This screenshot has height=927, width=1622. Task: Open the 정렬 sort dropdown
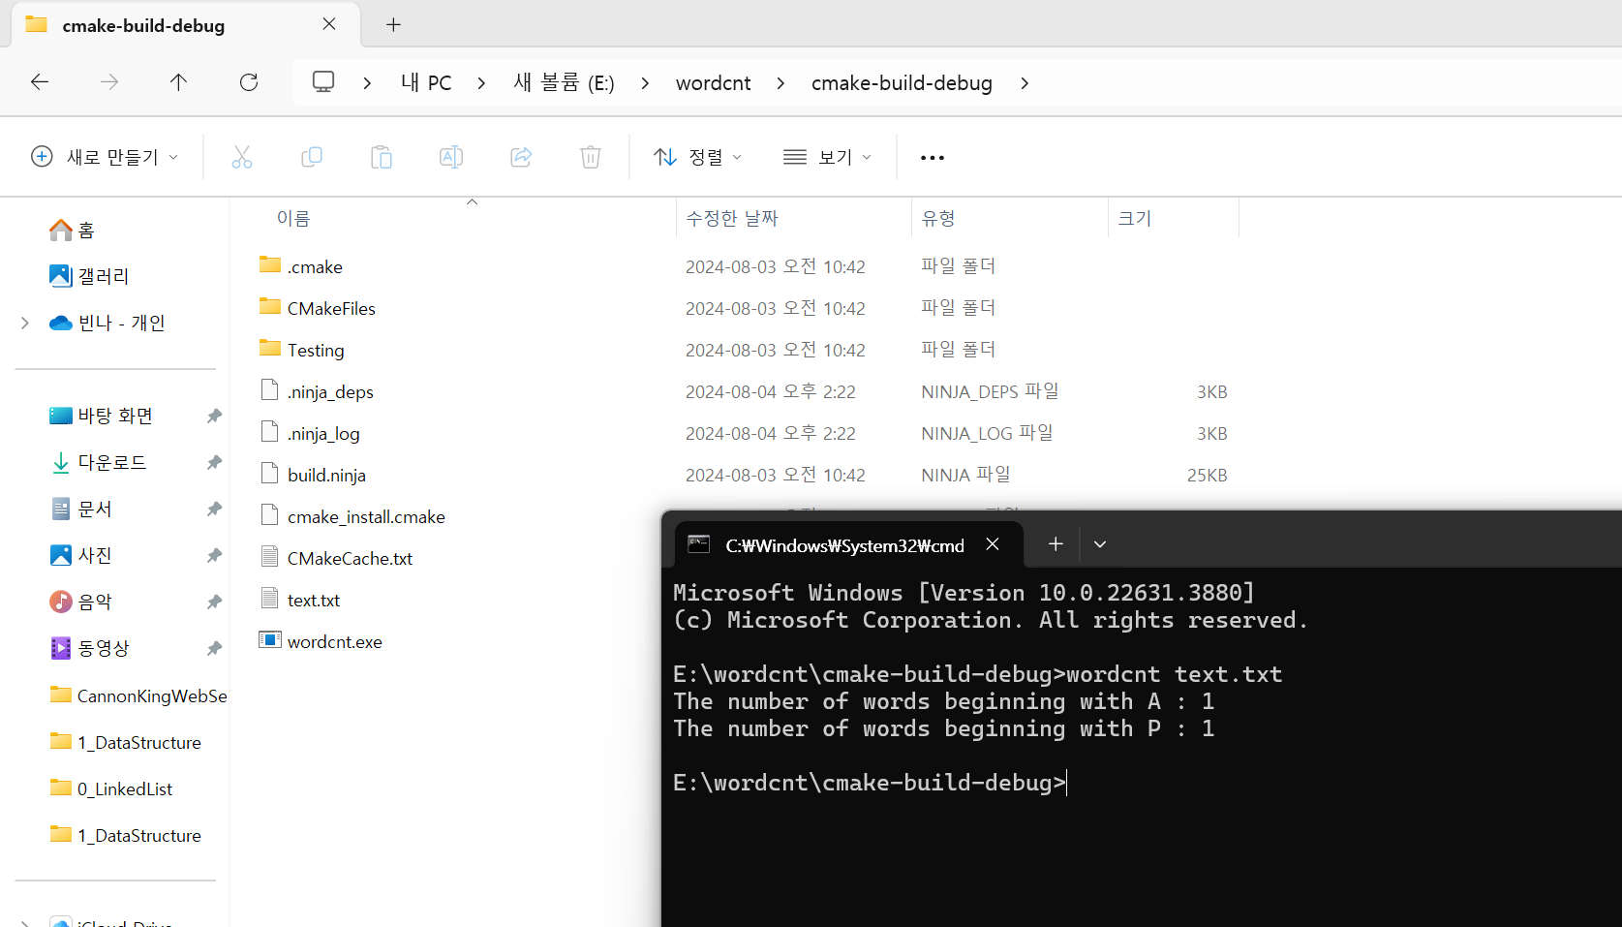pyautogui.click(x=697, y=157)
